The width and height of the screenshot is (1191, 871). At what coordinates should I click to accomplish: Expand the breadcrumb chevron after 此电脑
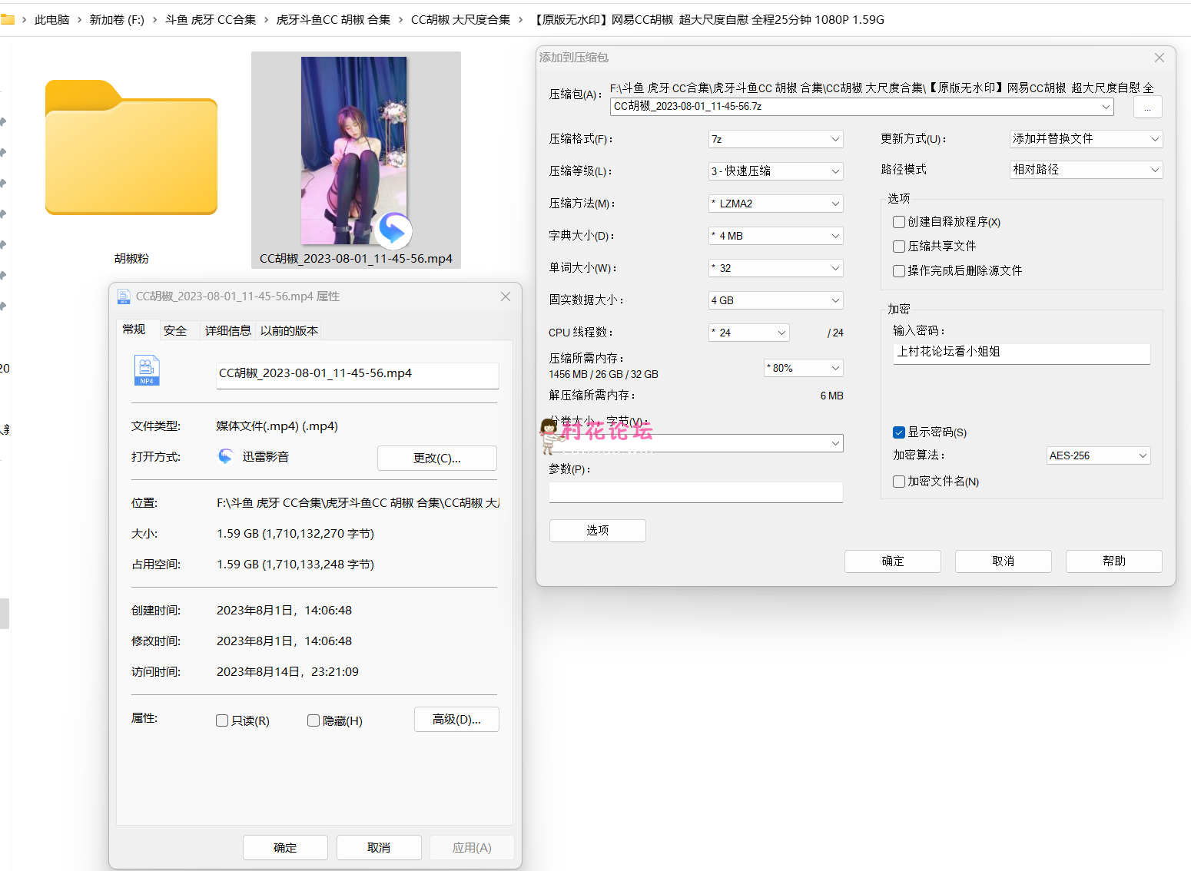(x=78, y=19)
